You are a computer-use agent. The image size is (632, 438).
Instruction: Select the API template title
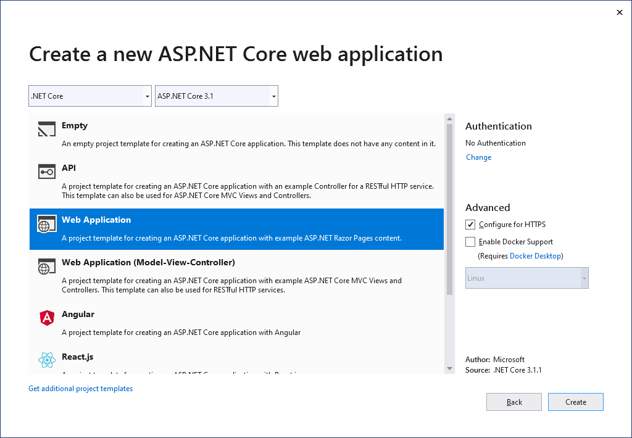point(69,168)
